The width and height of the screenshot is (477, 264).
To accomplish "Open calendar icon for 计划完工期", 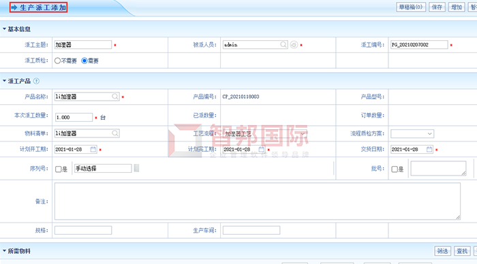I will [261, 149].
